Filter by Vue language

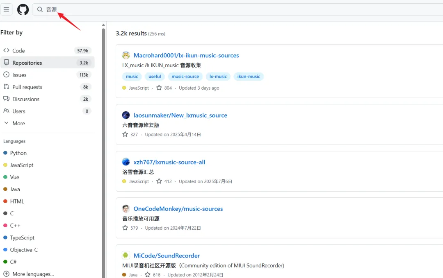[15, 177]
